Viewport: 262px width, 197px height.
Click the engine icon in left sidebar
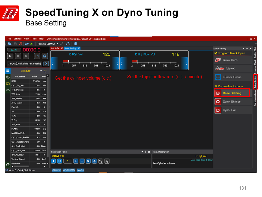[8, 90]
